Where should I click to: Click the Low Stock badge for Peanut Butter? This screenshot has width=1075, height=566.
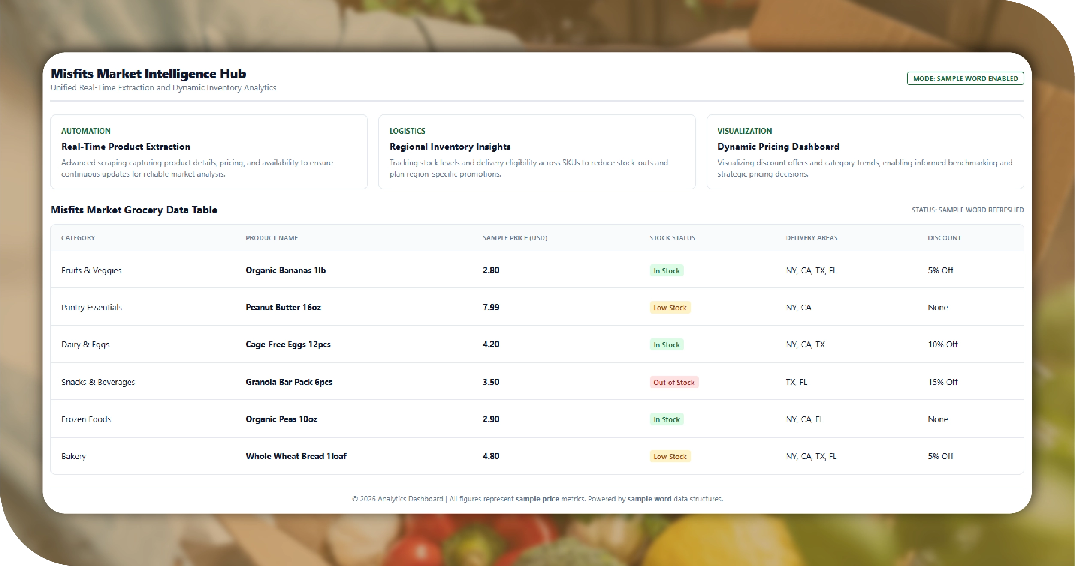point(670,308)
